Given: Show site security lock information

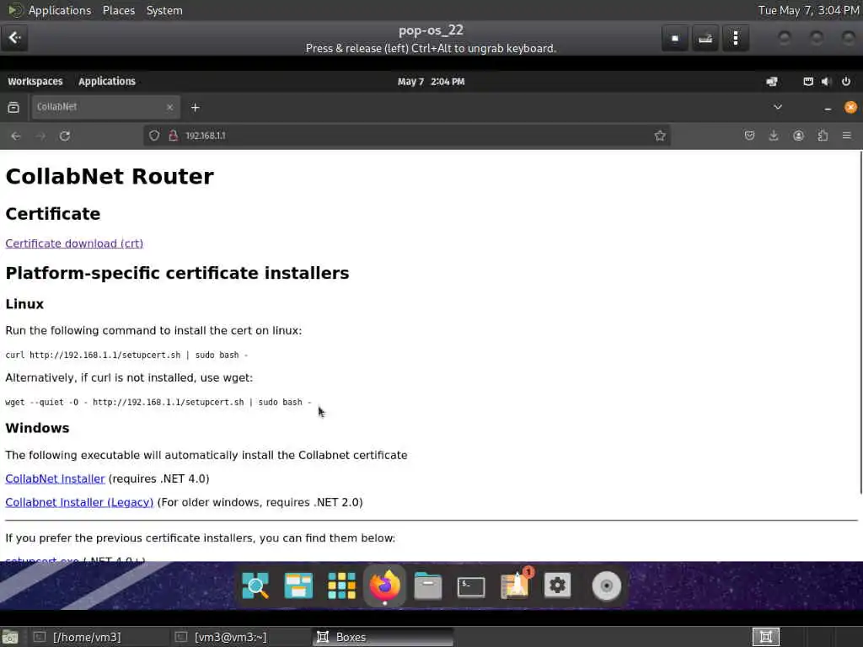Looking at the screenshot, I should tap(173, 136).
